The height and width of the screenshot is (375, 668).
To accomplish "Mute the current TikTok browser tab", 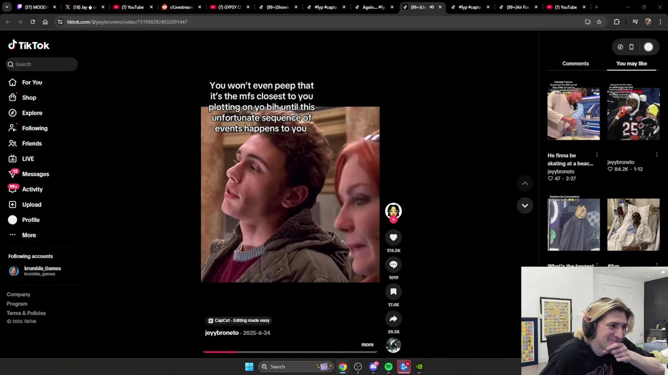I will click(432, 7).
